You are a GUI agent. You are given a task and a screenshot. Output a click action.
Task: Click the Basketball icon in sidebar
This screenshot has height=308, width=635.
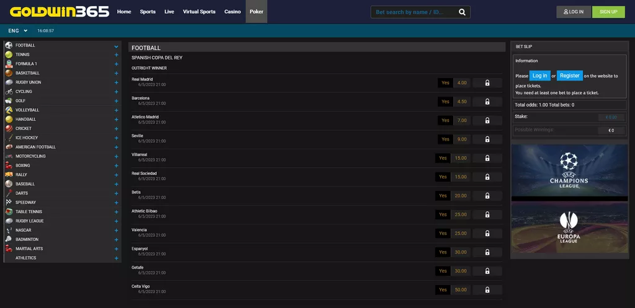pos(9,73)
